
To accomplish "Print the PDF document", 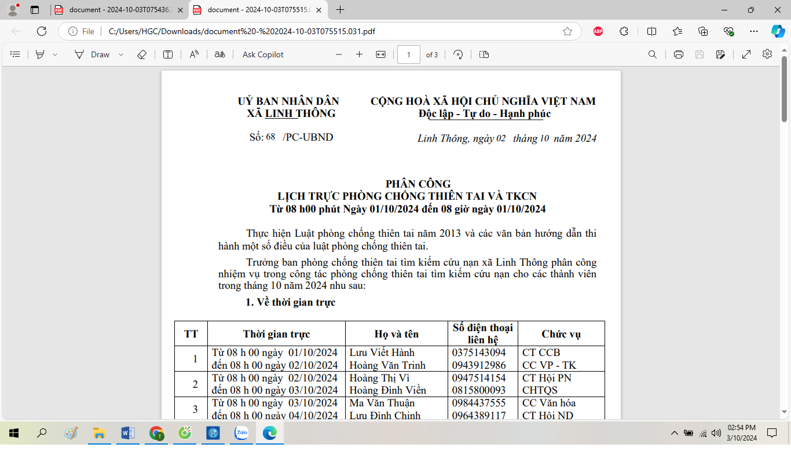I will [x=679, y=54].
